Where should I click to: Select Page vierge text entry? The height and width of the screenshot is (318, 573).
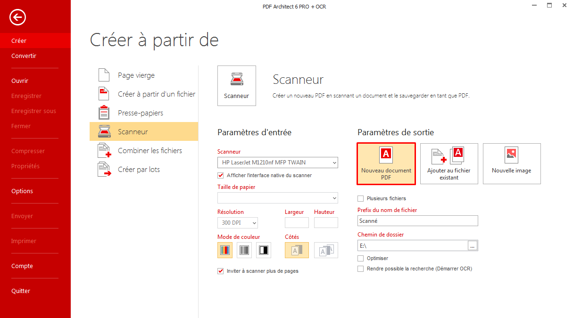click(x=136, y=75)
